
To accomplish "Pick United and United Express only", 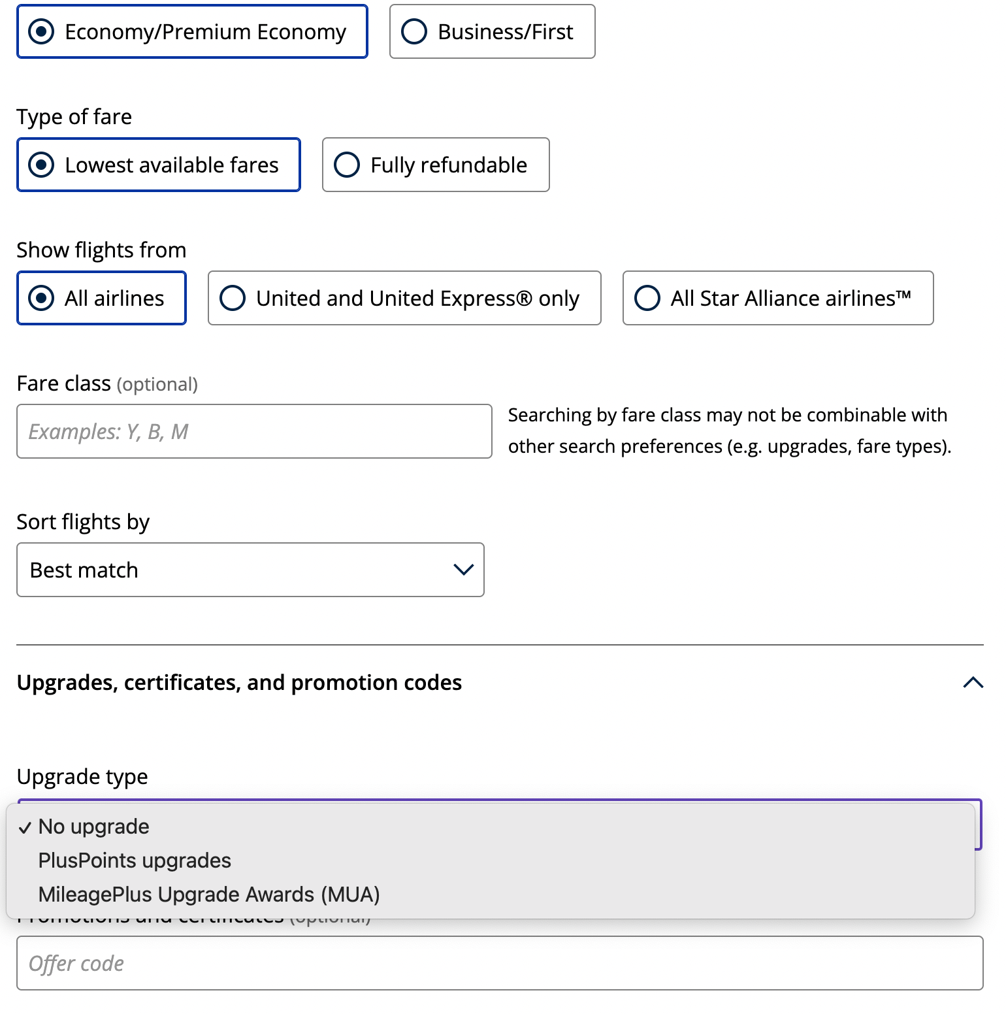I will point(233,299).
